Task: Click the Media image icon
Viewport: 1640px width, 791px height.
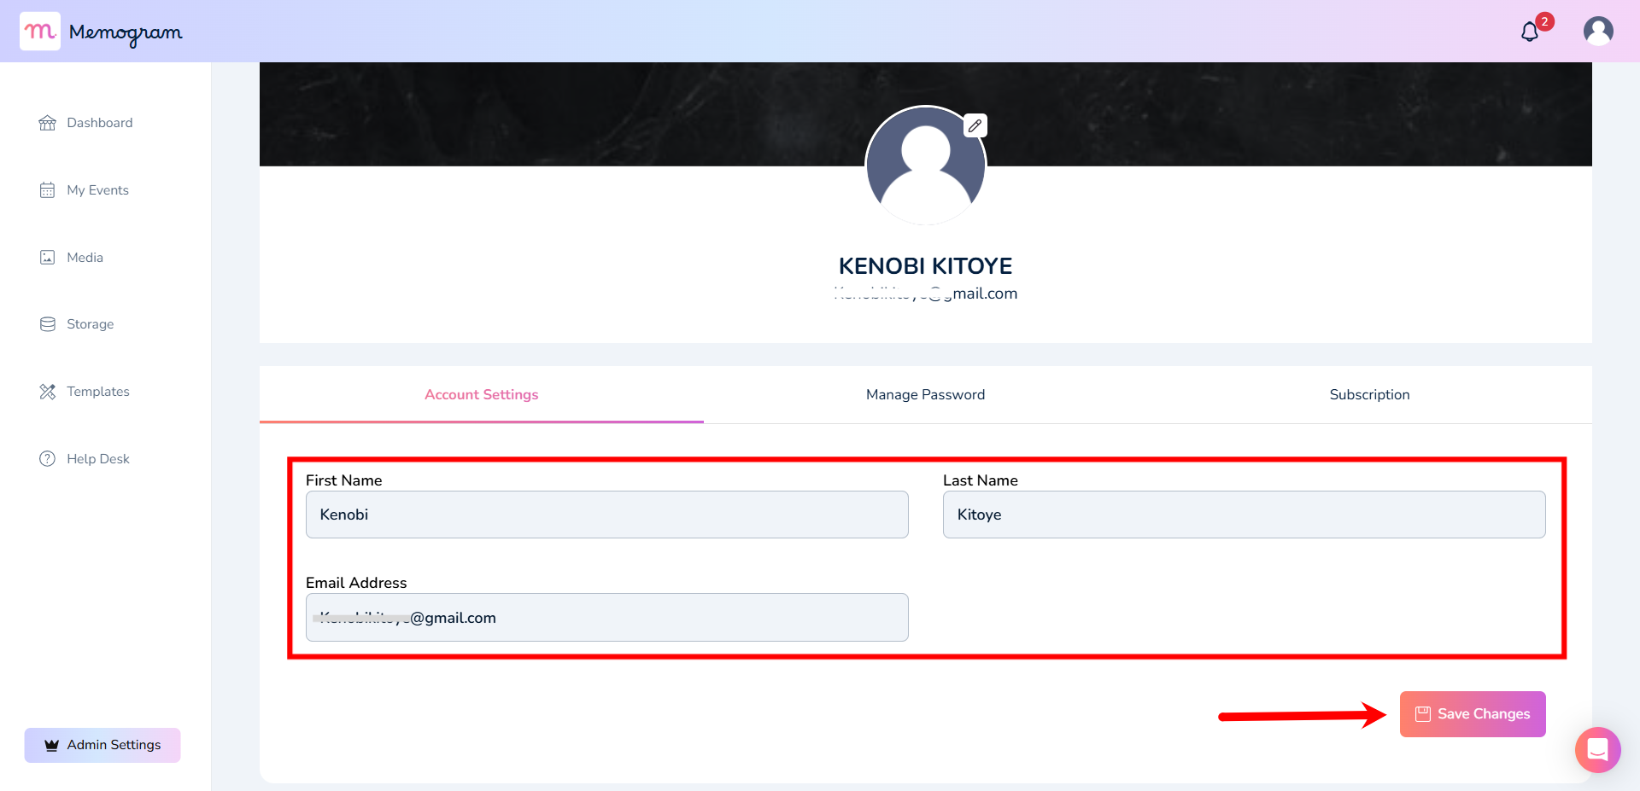Action: pos(48,258)
